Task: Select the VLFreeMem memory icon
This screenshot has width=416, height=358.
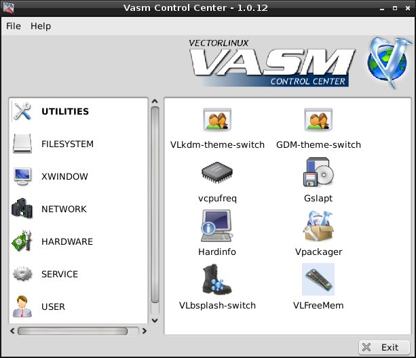Action: pos(318,280)
